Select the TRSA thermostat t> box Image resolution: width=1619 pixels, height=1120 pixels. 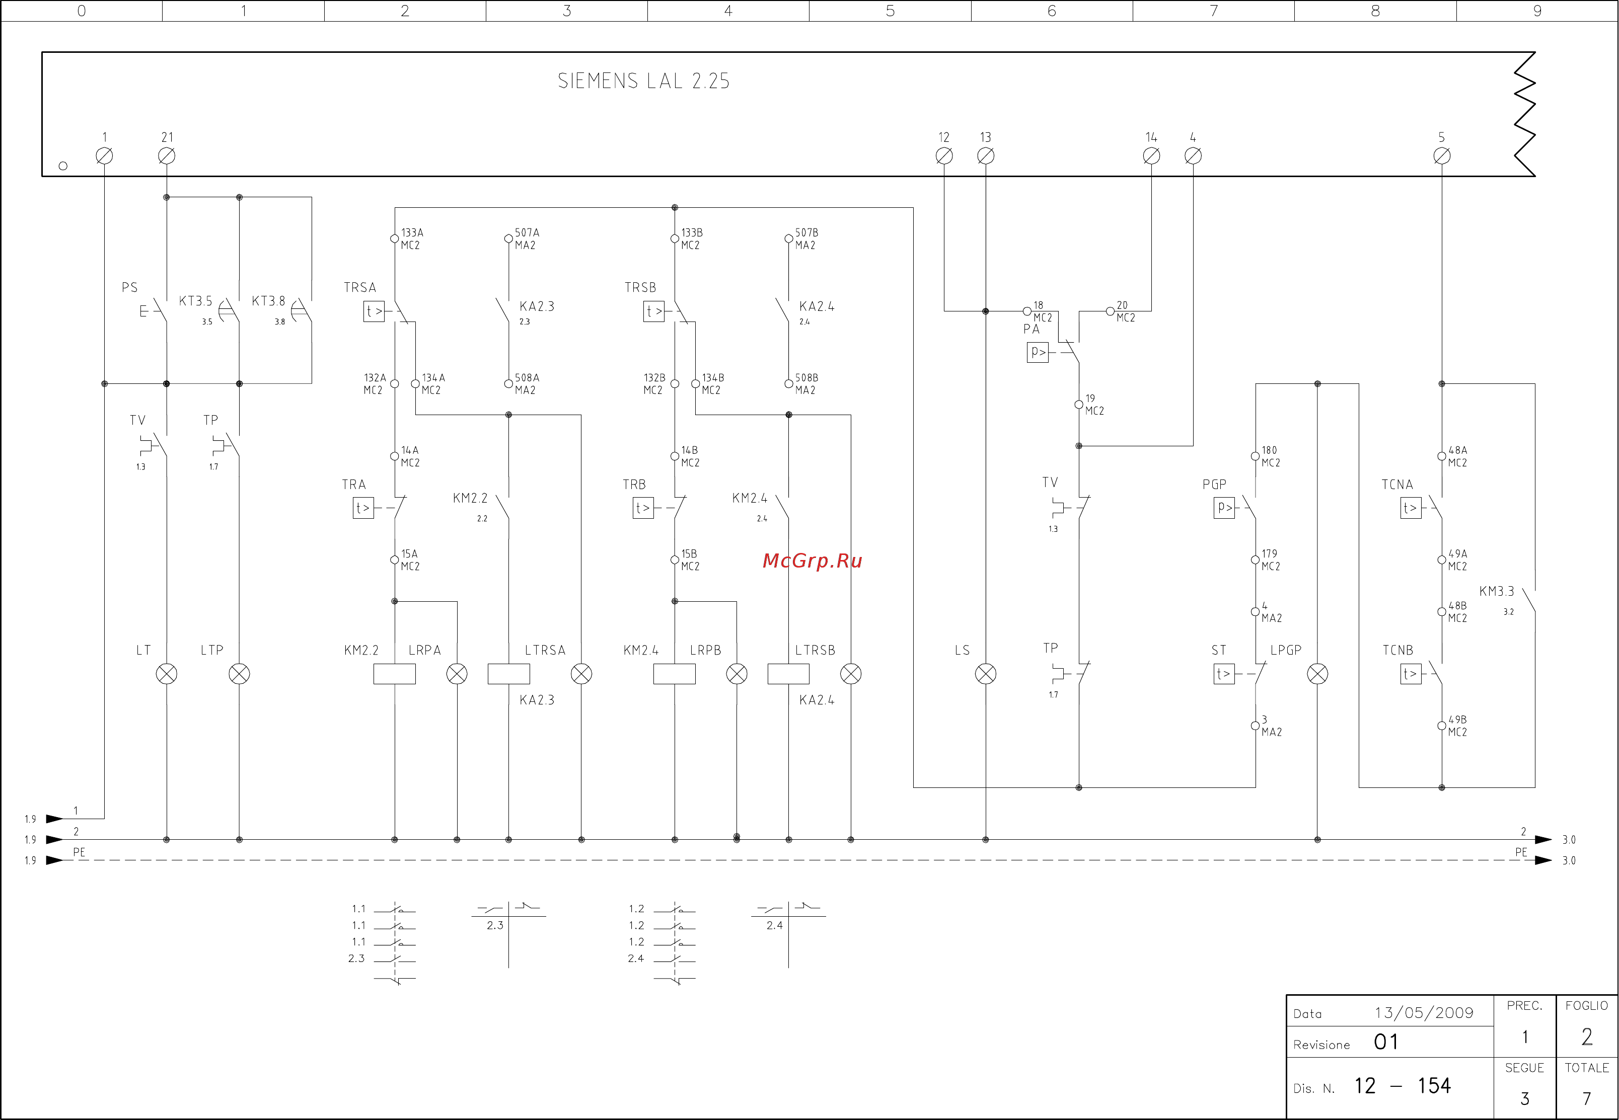(x=374, y=311)
